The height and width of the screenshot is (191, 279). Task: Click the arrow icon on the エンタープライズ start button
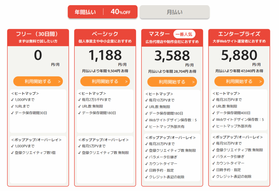[260, 81]
